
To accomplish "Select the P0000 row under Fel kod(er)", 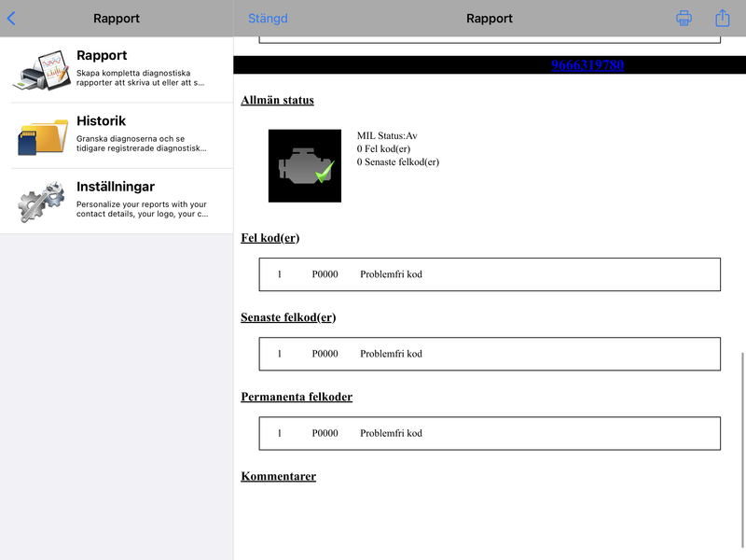I will click(490, 274).
